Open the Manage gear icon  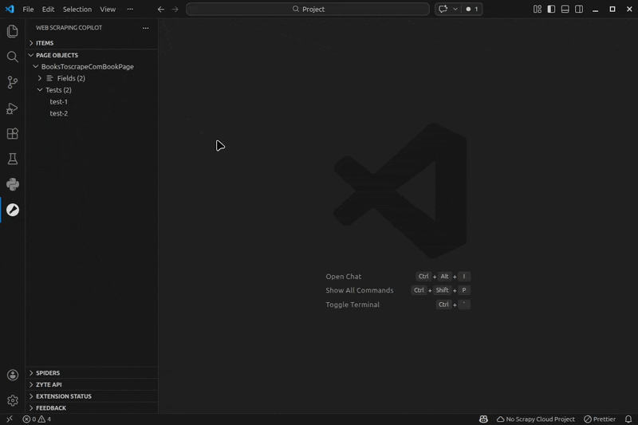click(12, 400)
